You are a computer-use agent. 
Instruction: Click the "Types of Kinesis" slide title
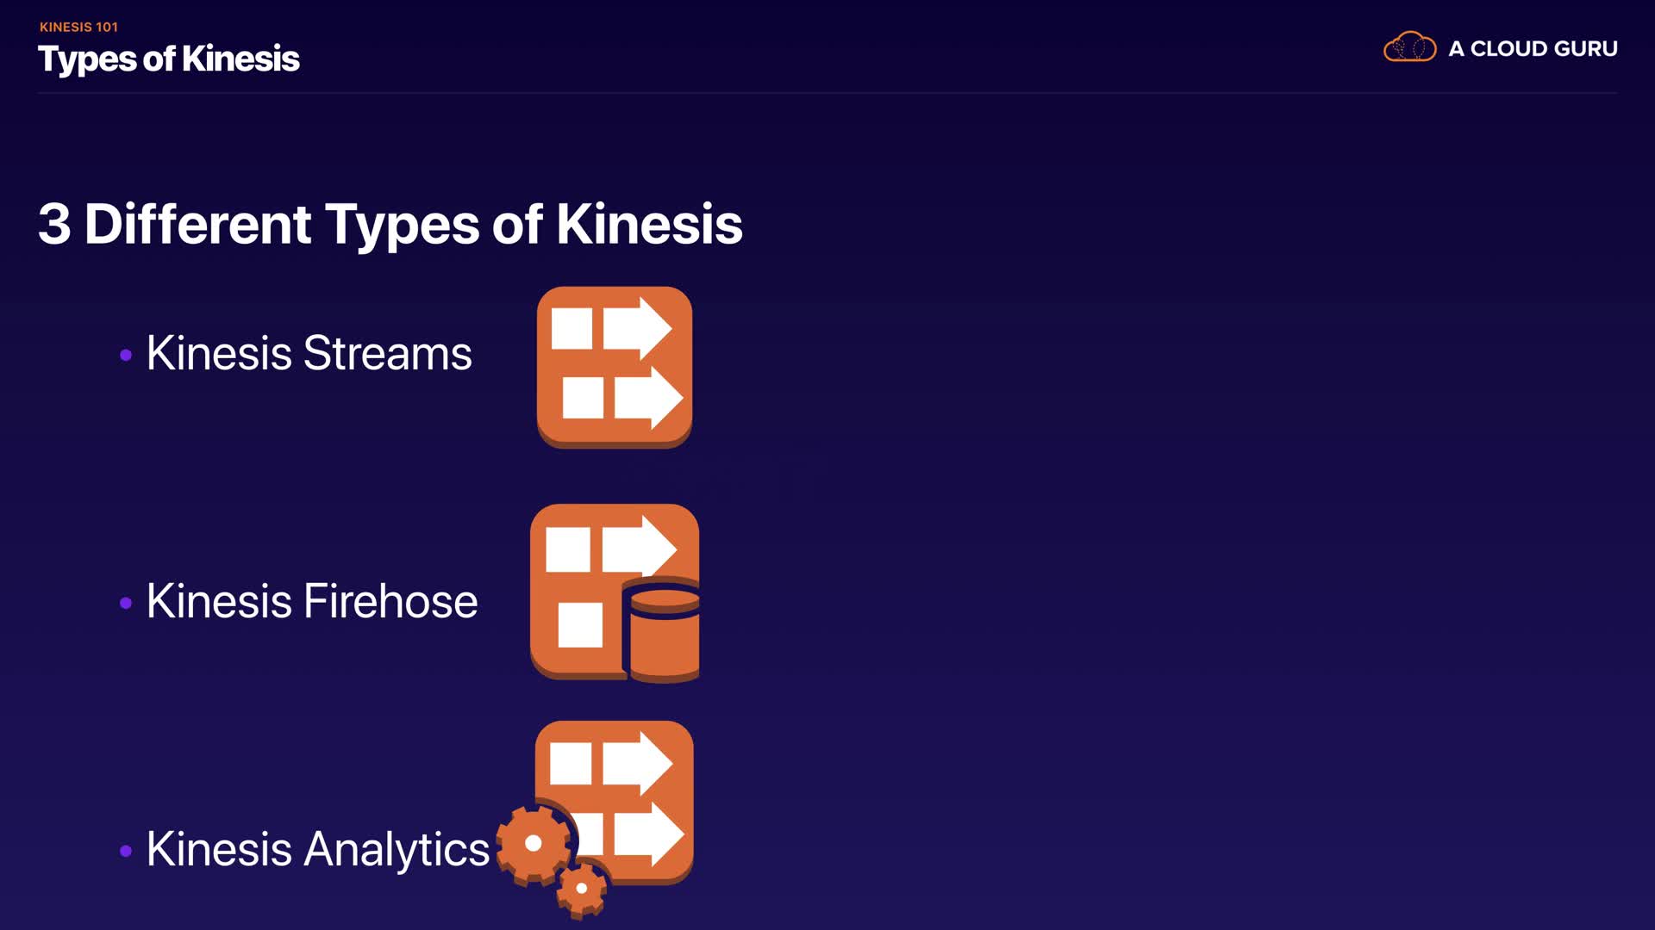click(169, 59)
